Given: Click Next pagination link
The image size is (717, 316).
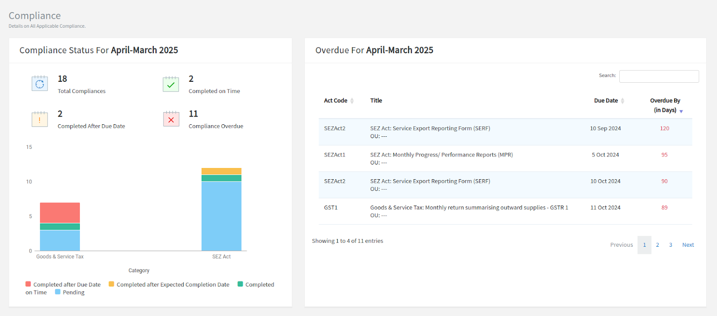Looking at the screenshot, I should [688, 245].
